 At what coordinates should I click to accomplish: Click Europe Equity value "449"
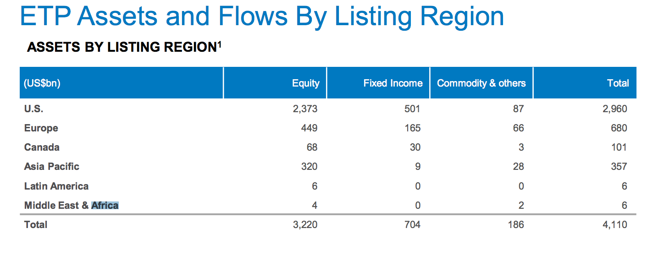(x=309, y=128)
